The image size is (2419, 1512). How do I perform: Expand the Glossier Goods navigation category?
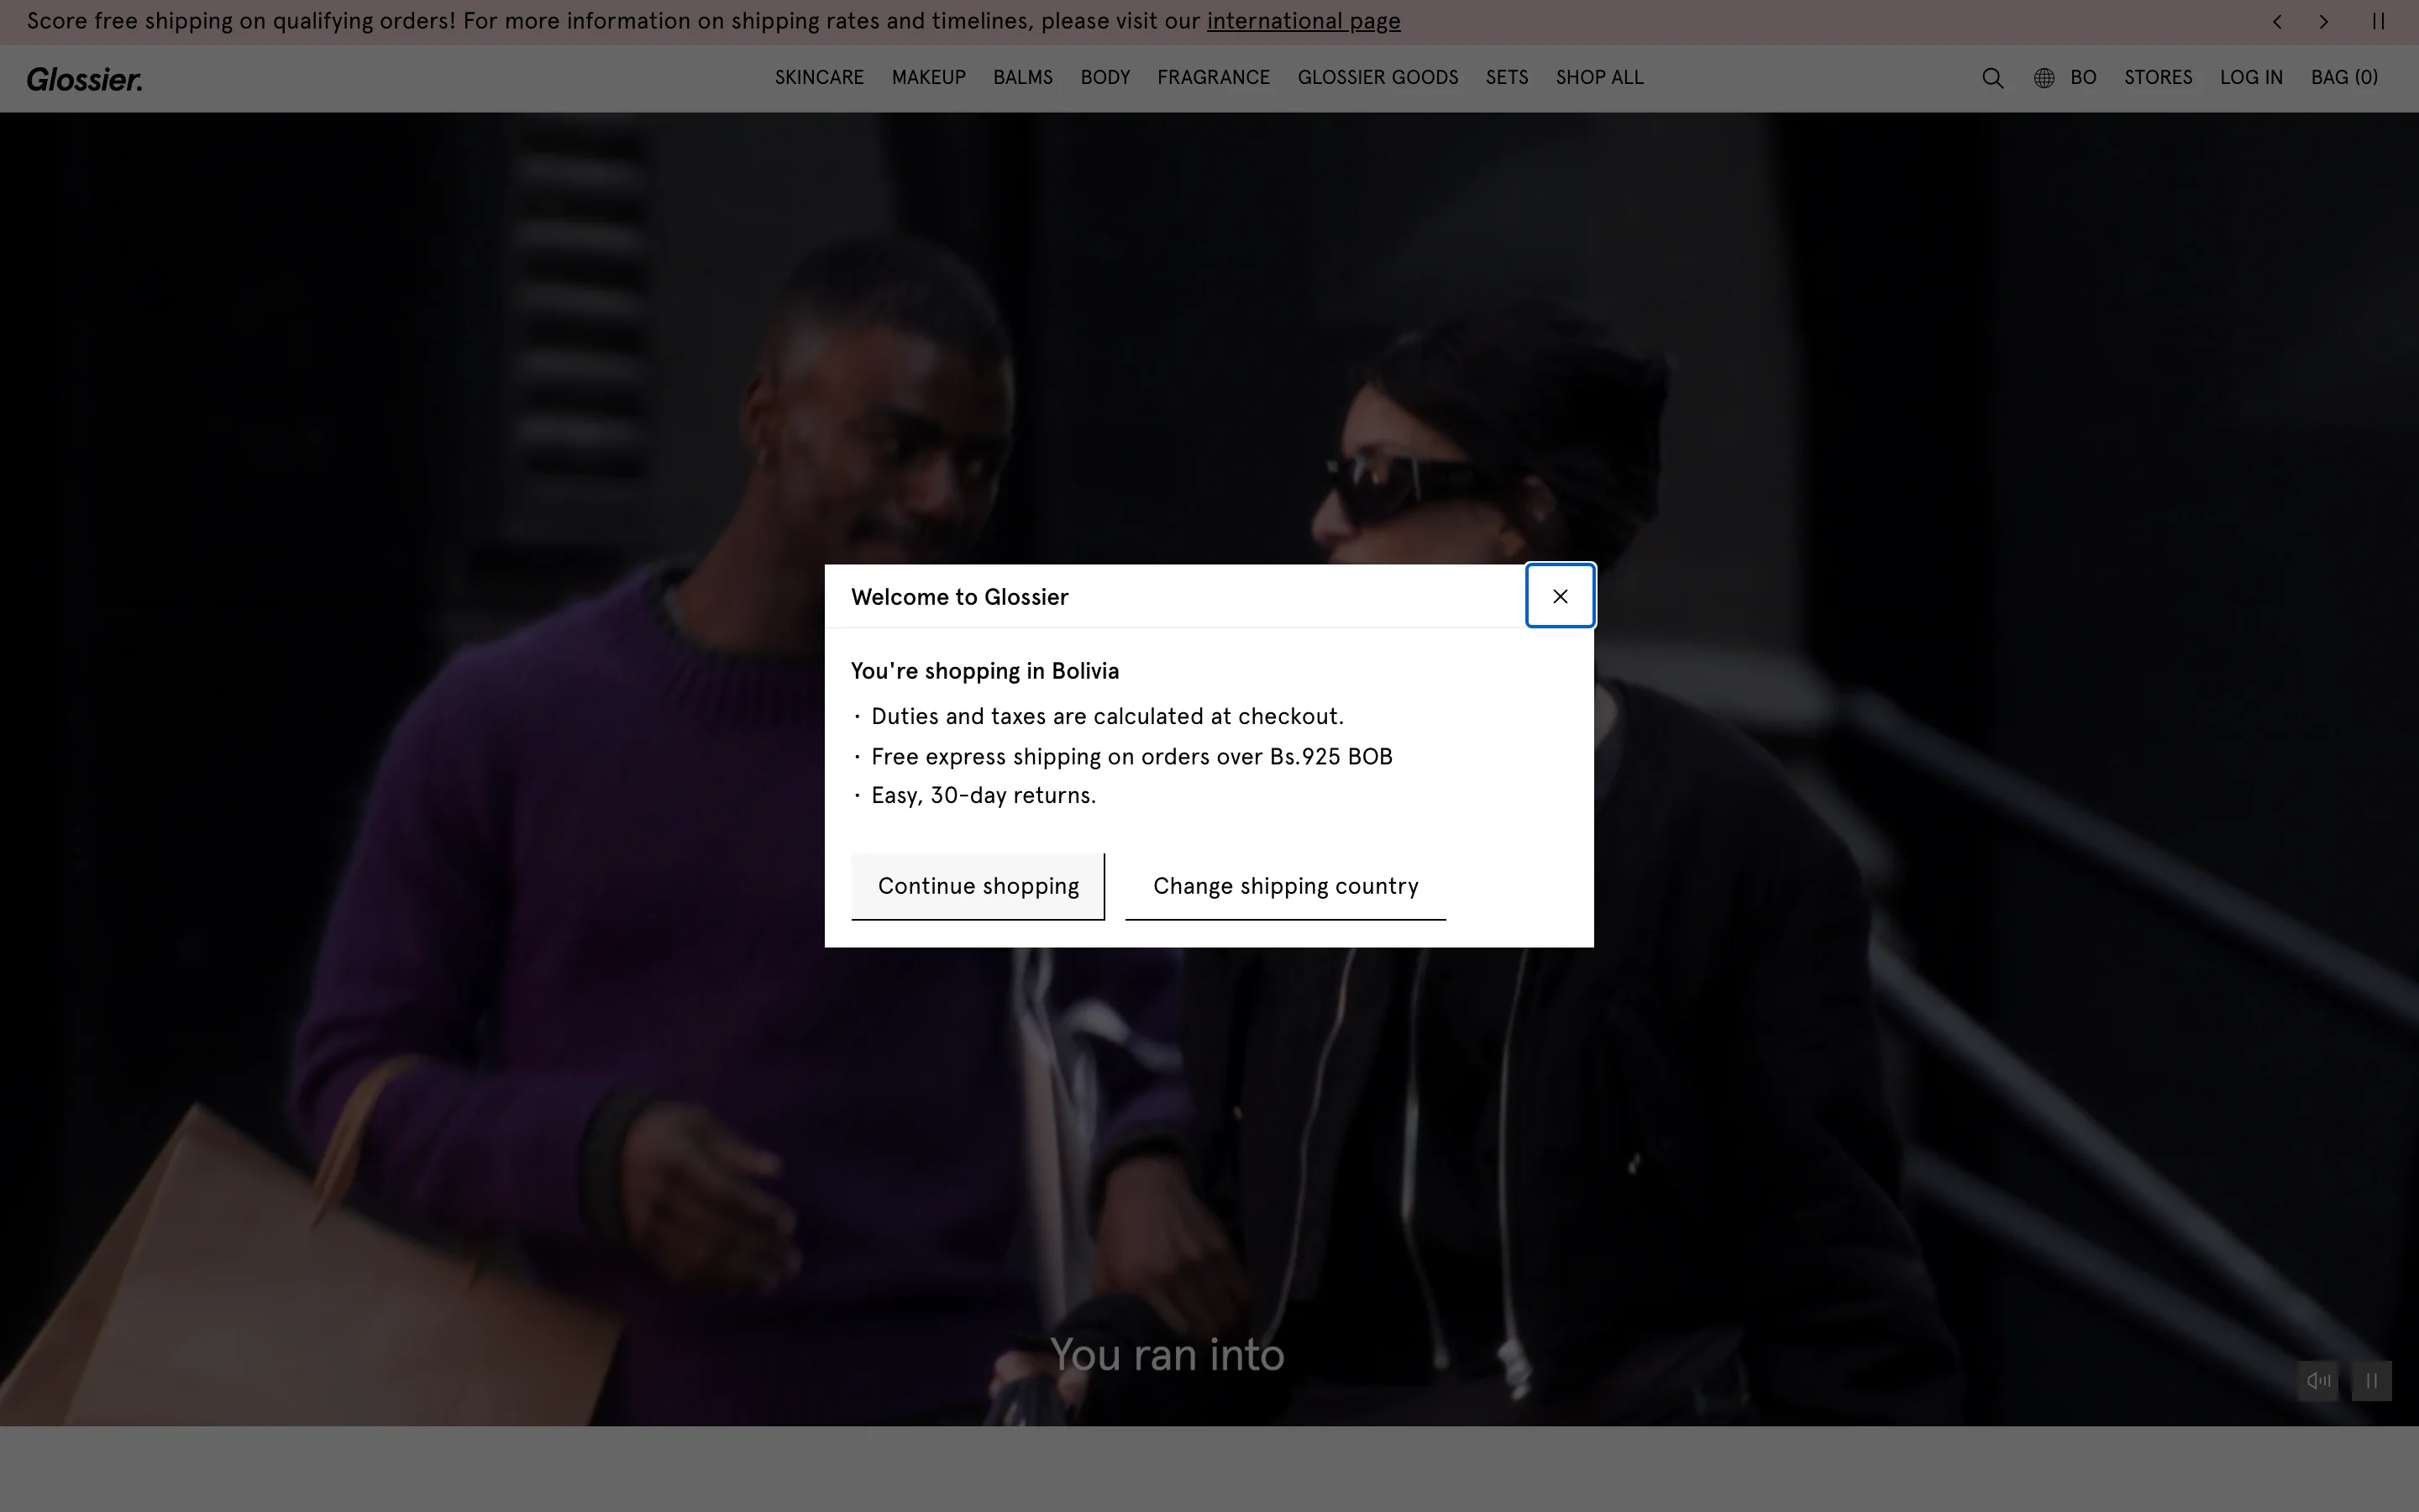1377,77
